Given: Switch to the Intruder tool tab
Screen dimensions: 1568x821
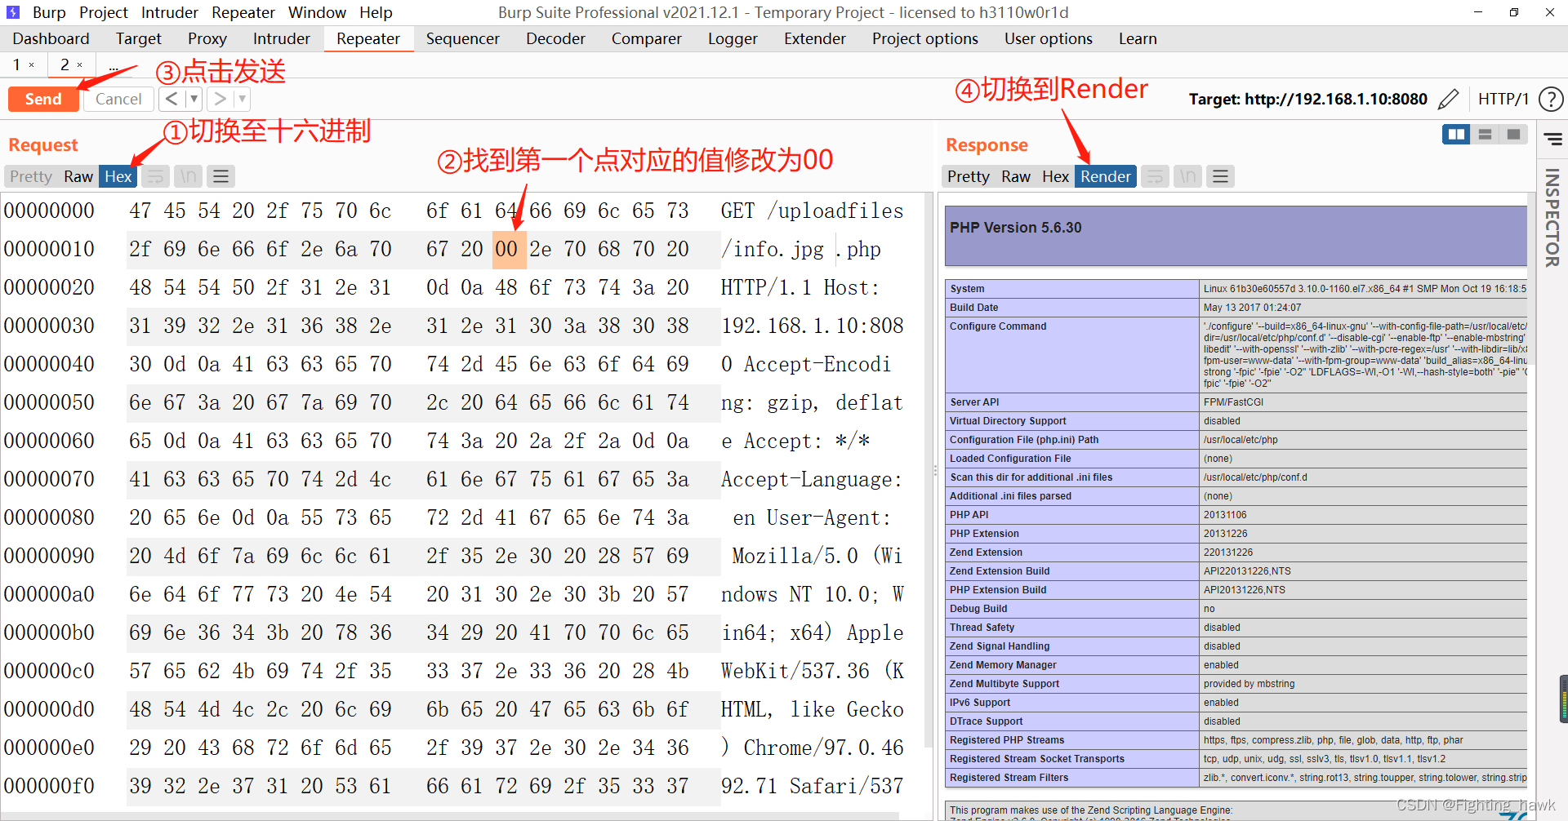Looking at the screenshot, I should point(282,38).
